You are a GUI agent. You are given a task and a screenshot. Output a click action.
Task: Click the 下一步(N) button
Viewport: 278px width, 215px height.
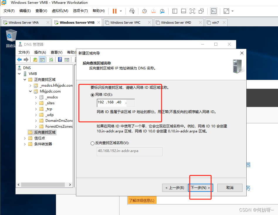[x=200, y=188]
